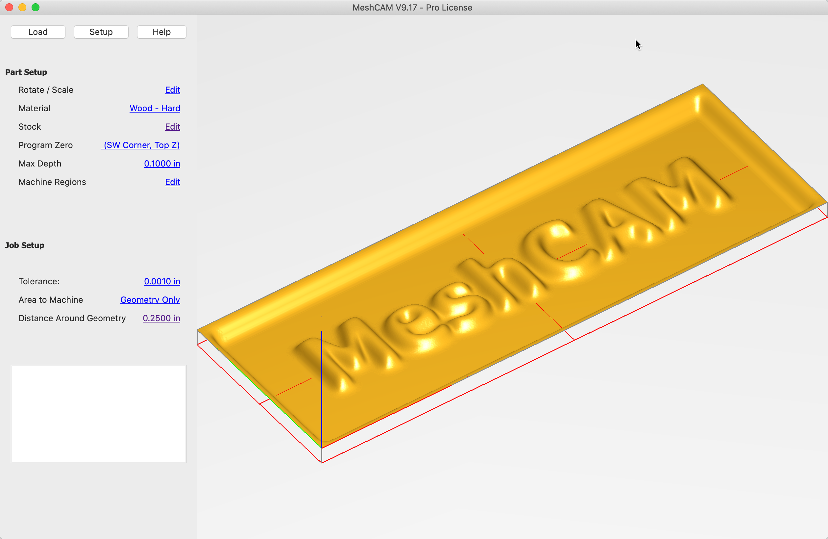This screenshot has width=828, height=539.
Task: Click the Max Depth label
Action: (40, 164)
